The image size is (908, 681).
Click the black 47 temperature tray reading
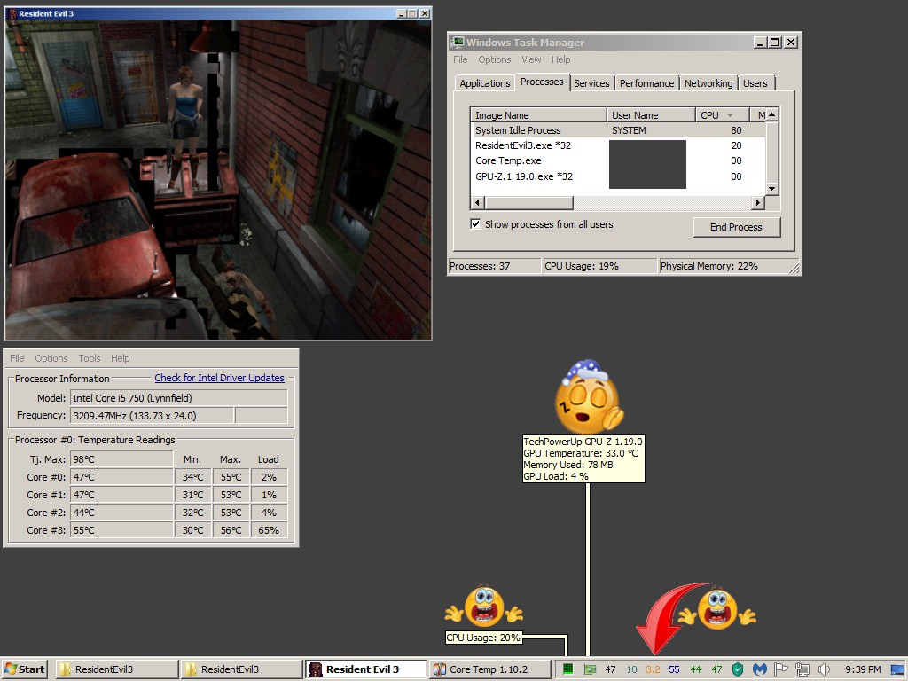click(610, 669)
